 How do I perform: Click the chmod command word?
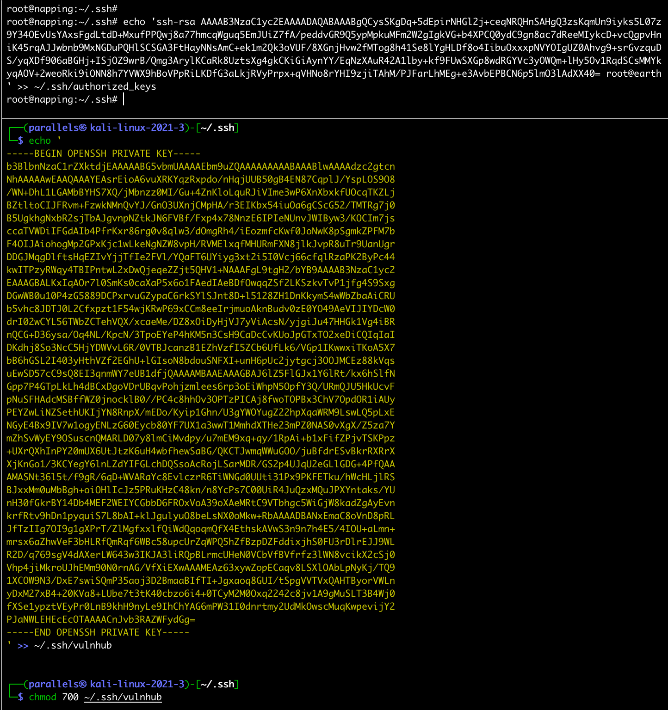[43, 697]
